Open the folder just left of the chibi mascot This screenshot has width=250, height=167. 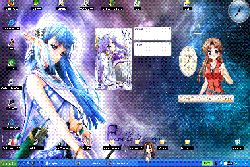click(137, 144)
